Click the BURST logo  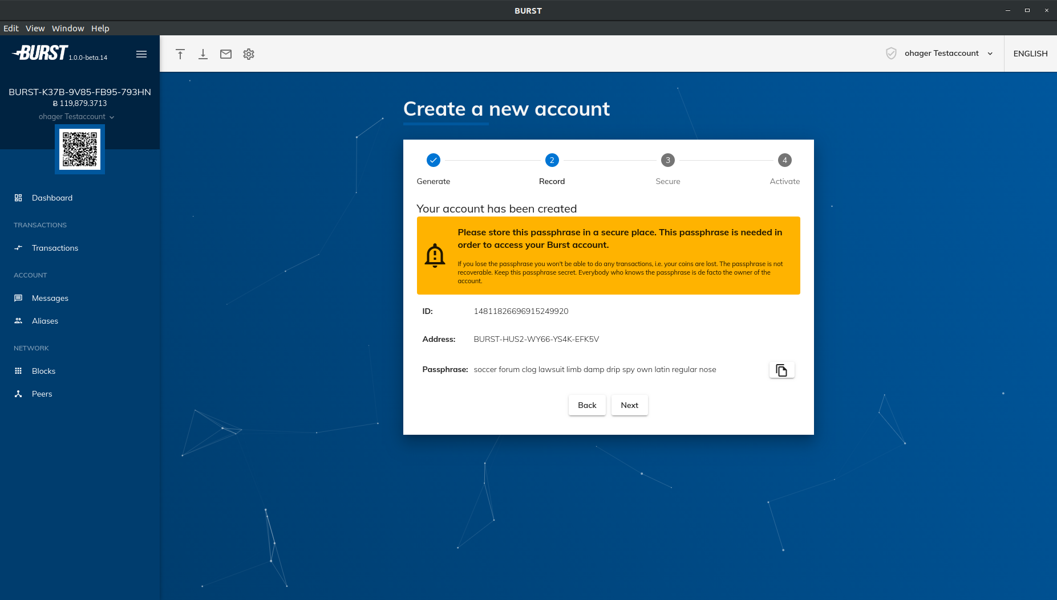(x=40, y=53)
